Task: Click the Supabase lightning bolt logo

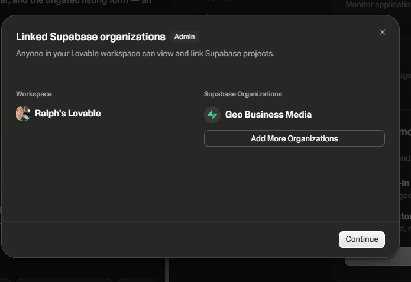Action: pyautogui.click(x=212, y=115)
